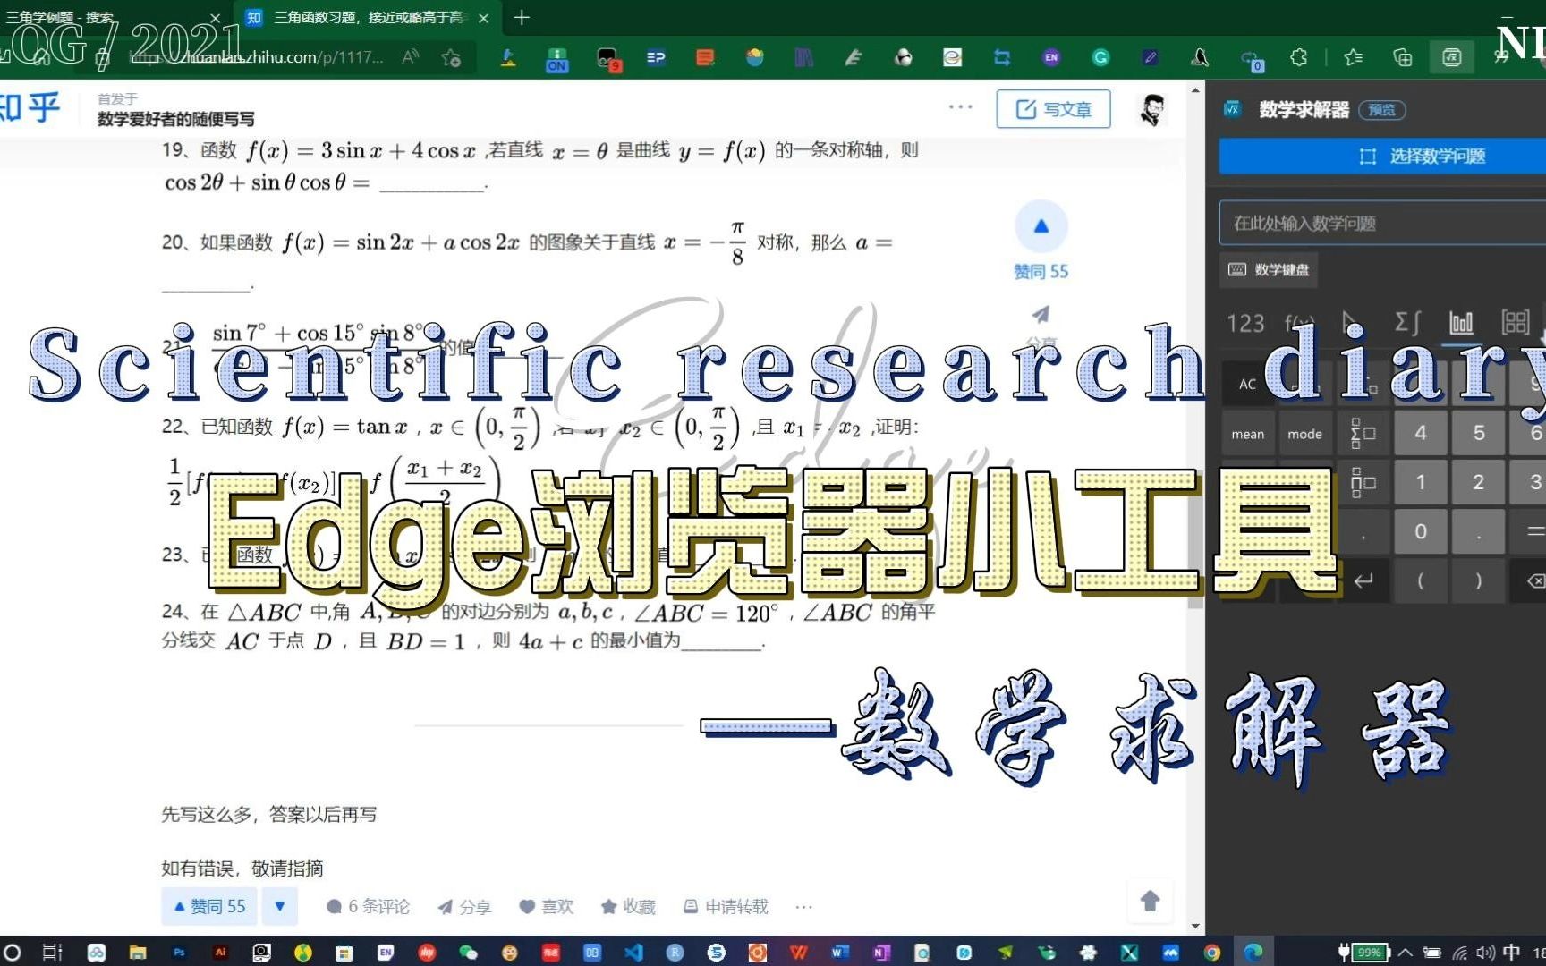
Task: Click the left parenthesis key on math keyboard
Action: coord(1421,581)
